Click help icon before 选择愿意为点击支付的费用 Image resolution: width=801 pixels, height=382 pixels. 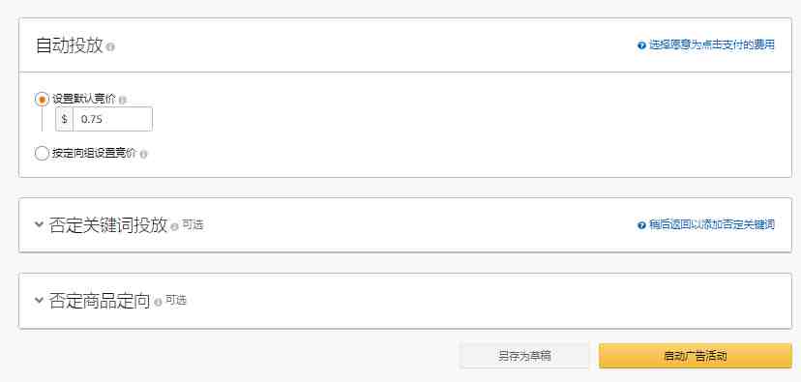[x=641, y=45]
